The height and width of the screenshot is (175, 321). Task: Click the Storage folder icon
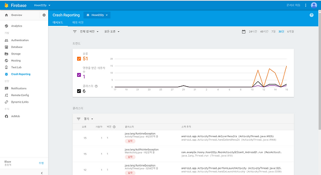point(6,54)
